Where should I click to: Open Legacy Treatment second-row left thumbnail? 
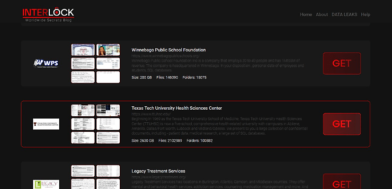[x=83, y=184]
